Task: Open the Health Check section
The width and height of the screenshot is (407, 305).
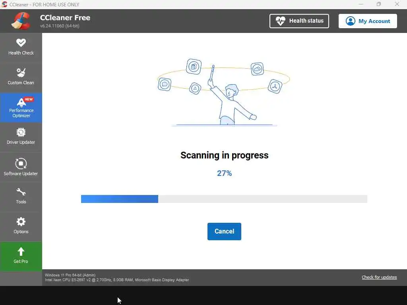Action: (x=21, y=48)
